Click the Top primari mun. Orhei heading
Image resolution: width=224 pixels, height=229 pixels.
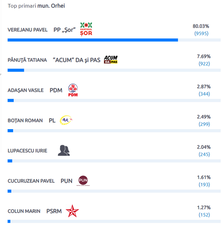pos(36,6)
